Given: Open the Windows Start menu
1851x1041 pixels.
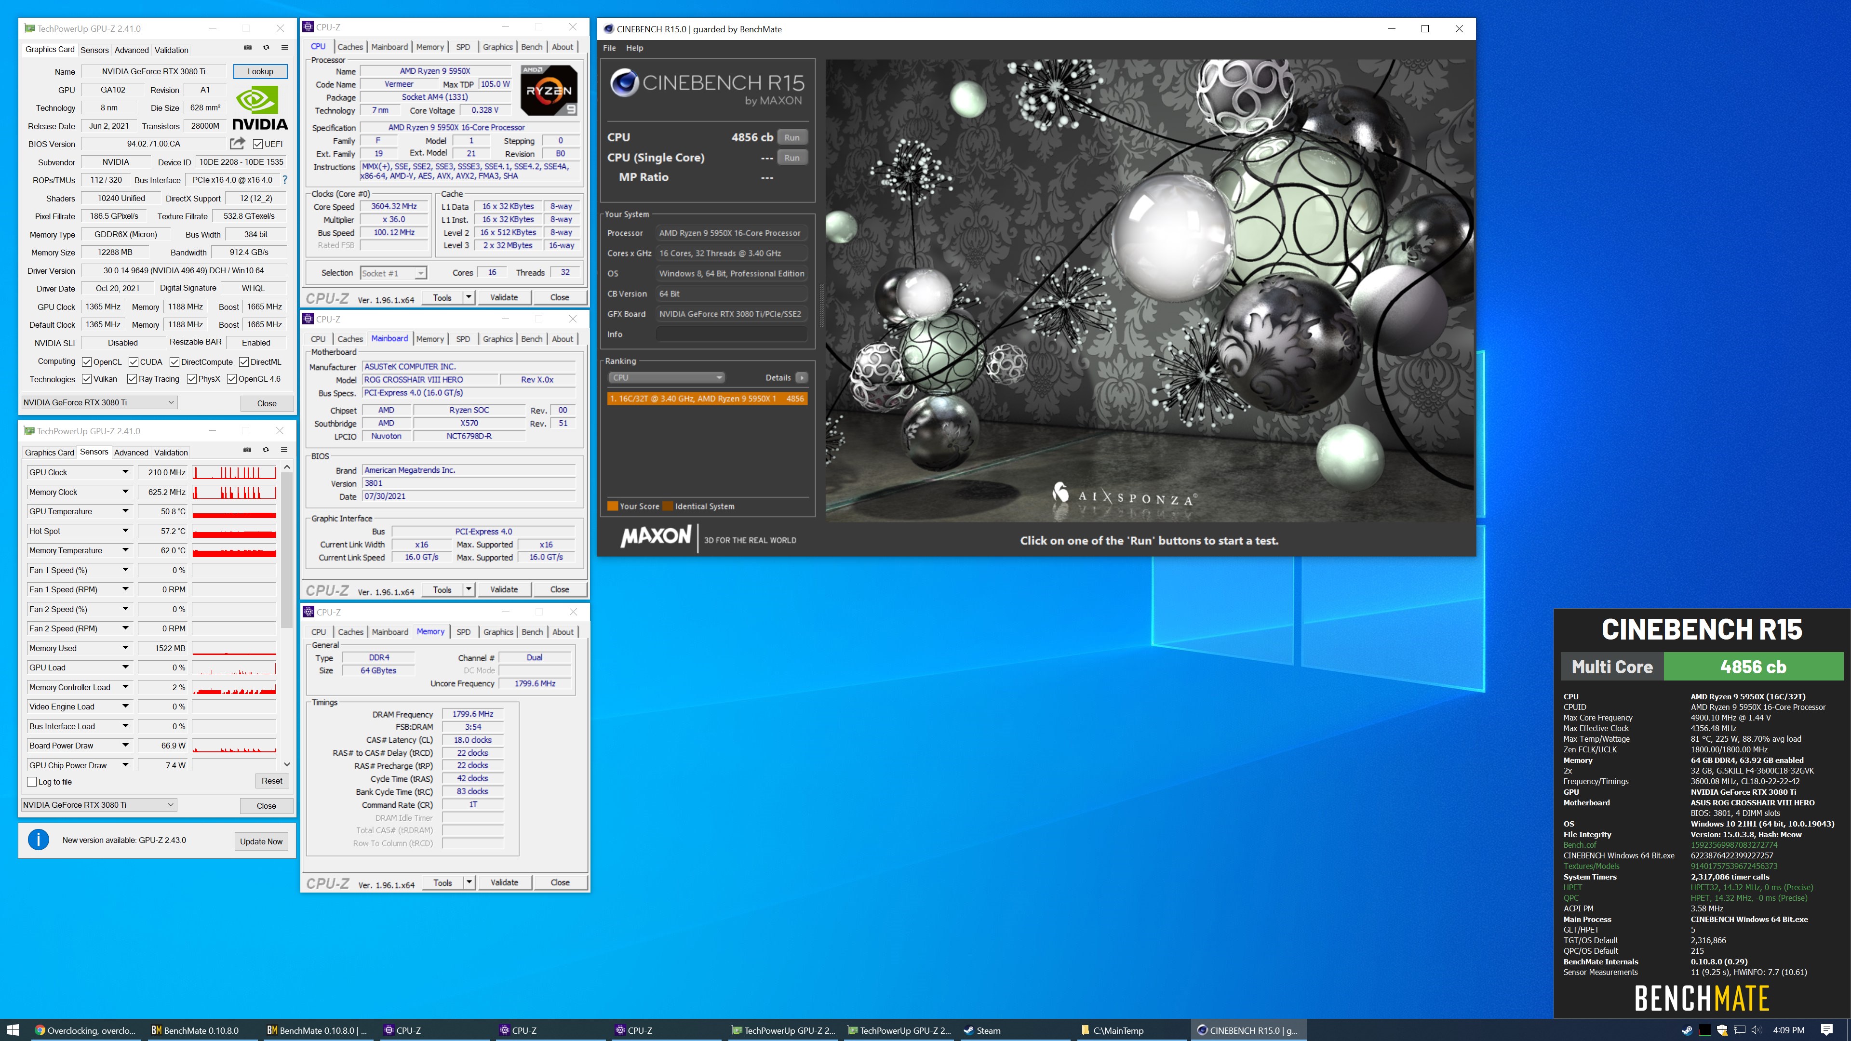Looking at the screenshot, I should pyautogui.click(x=13, y=1030).
